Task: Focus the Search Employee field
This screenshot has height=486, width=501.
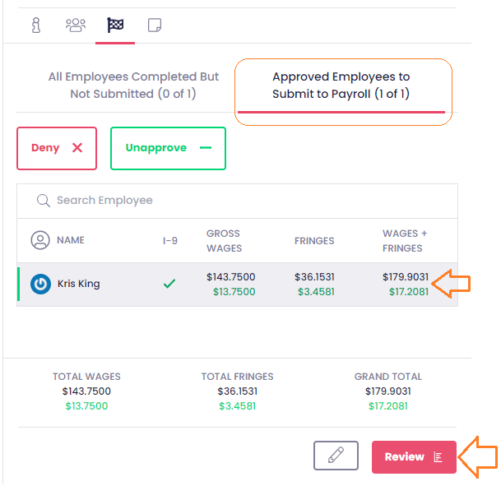Action: pos(247,201)
